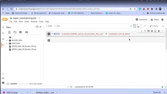Mirror cell in tab icon
The width and height of the screenshot is (167, 94).
coord(156,31)
